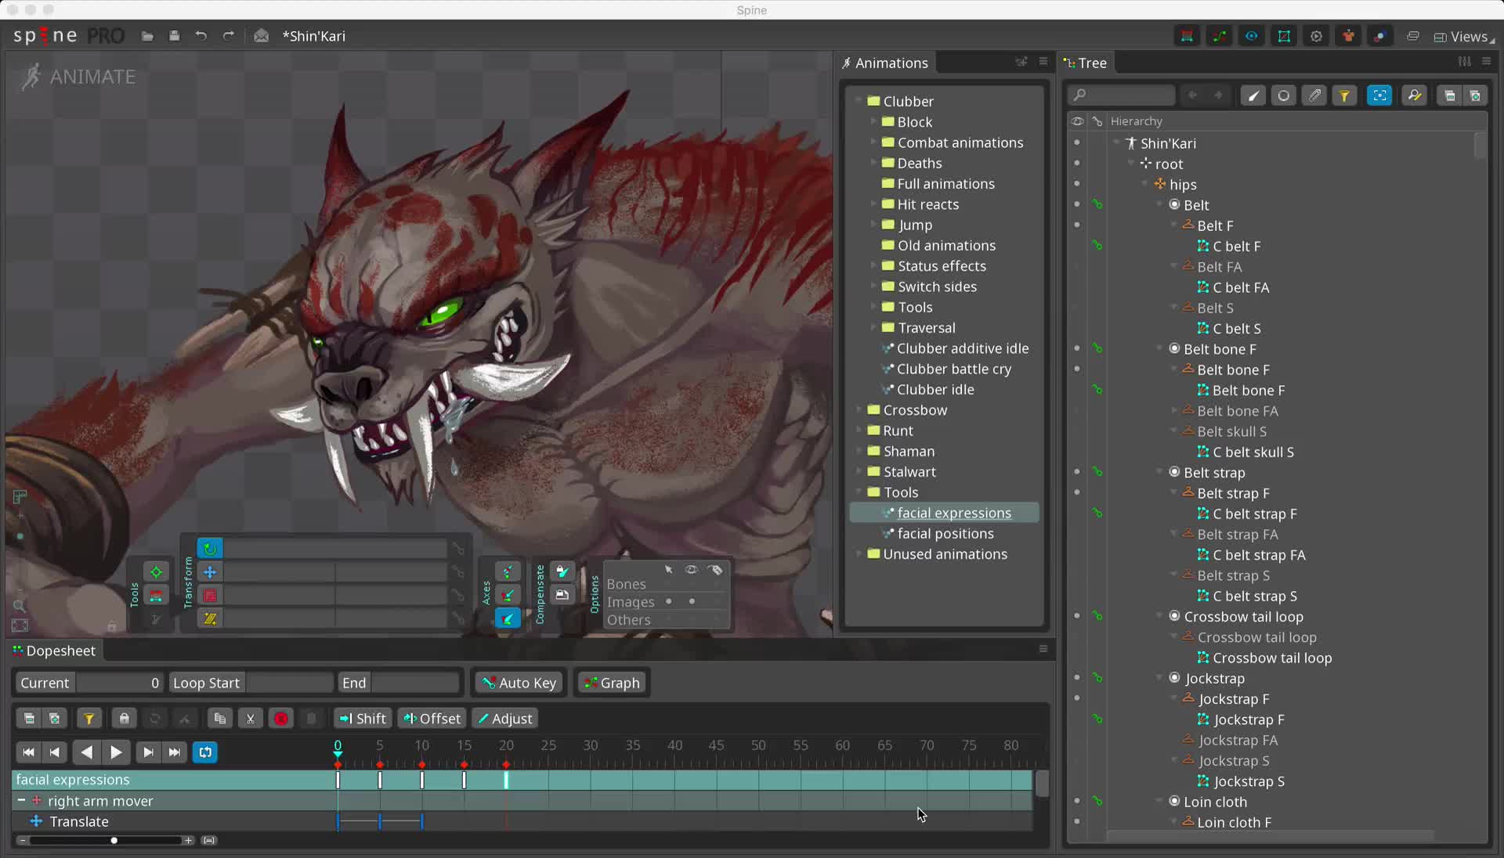Image resolution: width=1504 pixels, height=858 pixels.
Task: Open the Playback view icon
Action: (1316, 36)
